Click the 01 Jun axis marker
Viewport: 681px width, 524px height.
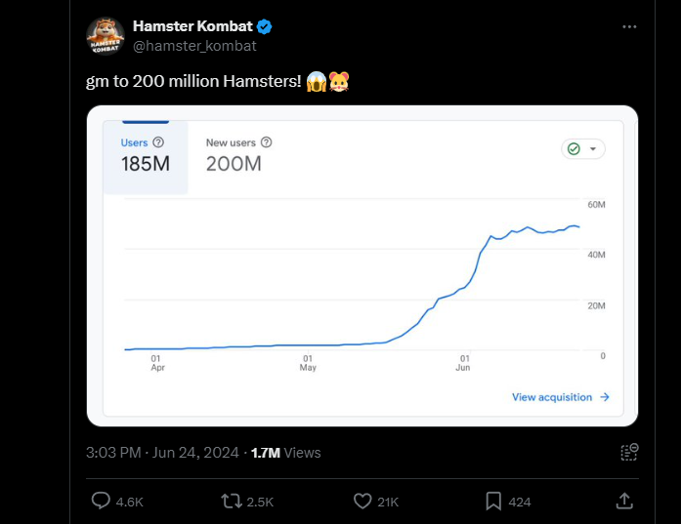(464, 363)
